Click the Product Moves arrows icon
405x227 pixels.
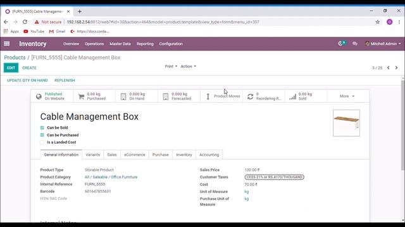tap(208, 96)
